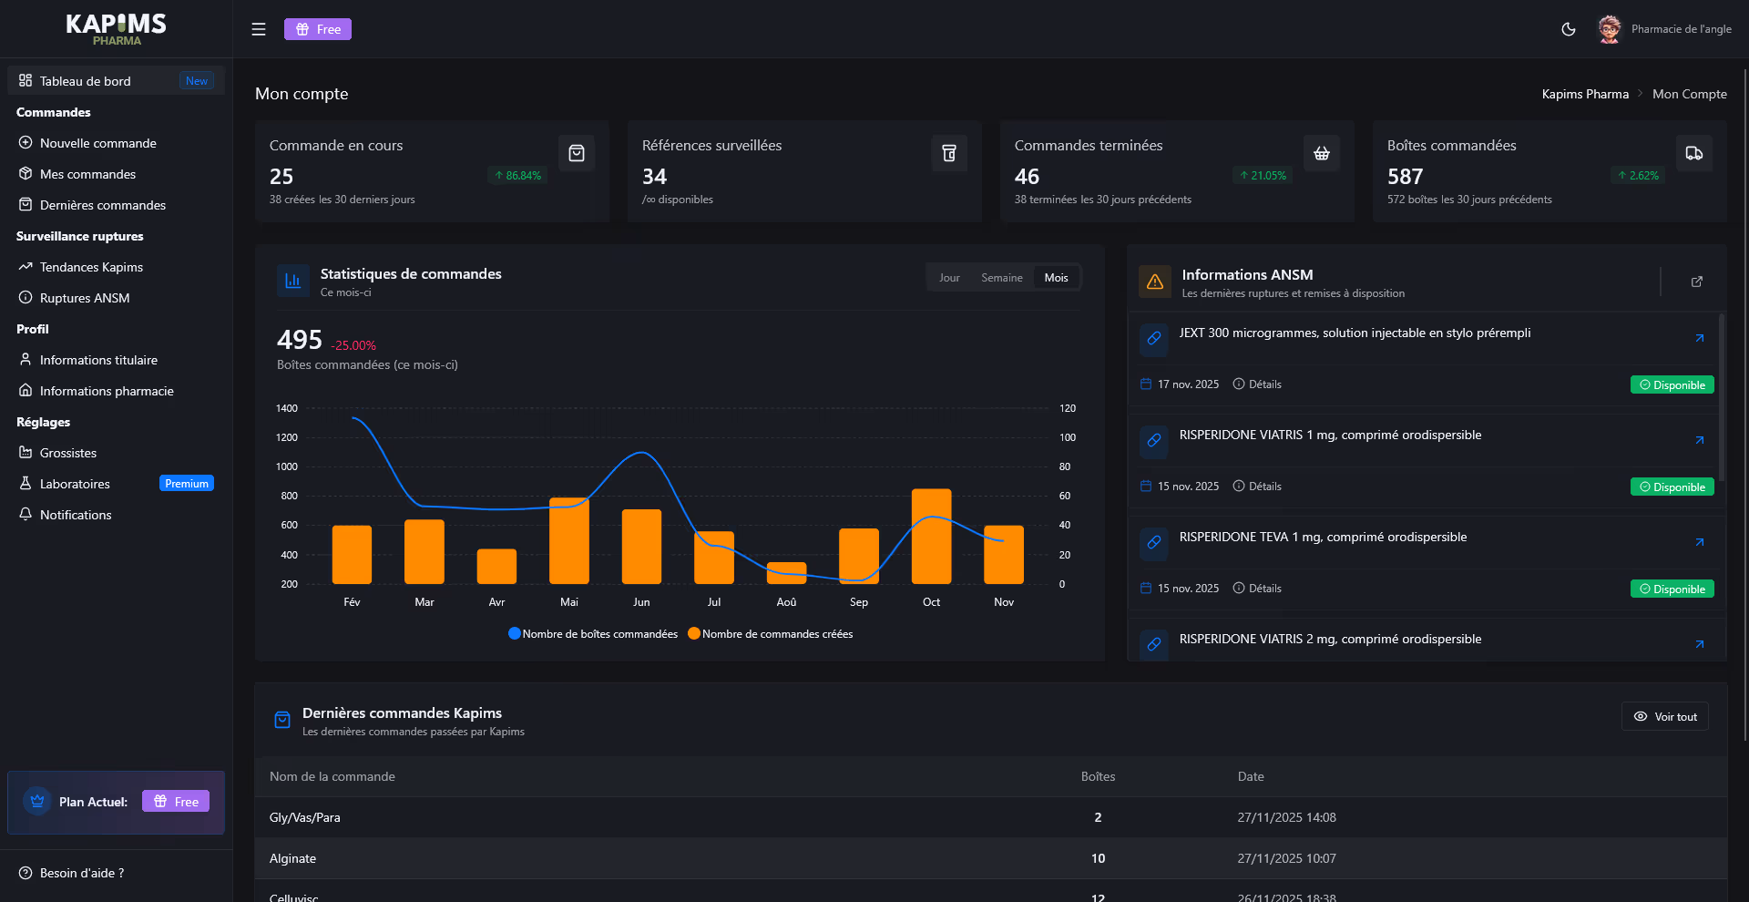Switch statistics view to Semaine
This screenshot has height=902, width=1749.
point(1002,277)
